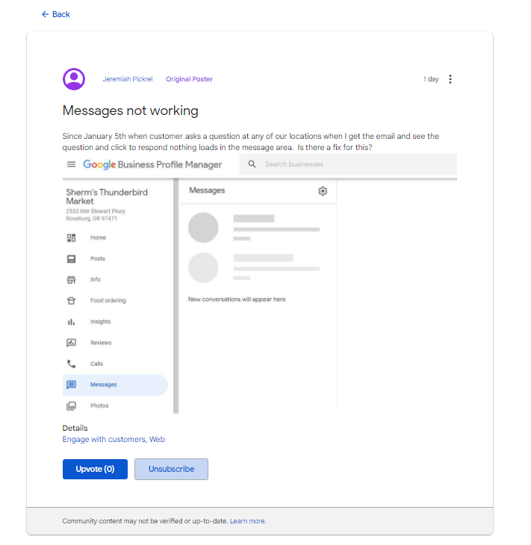Open Info in the sidebar

(96, 279)
